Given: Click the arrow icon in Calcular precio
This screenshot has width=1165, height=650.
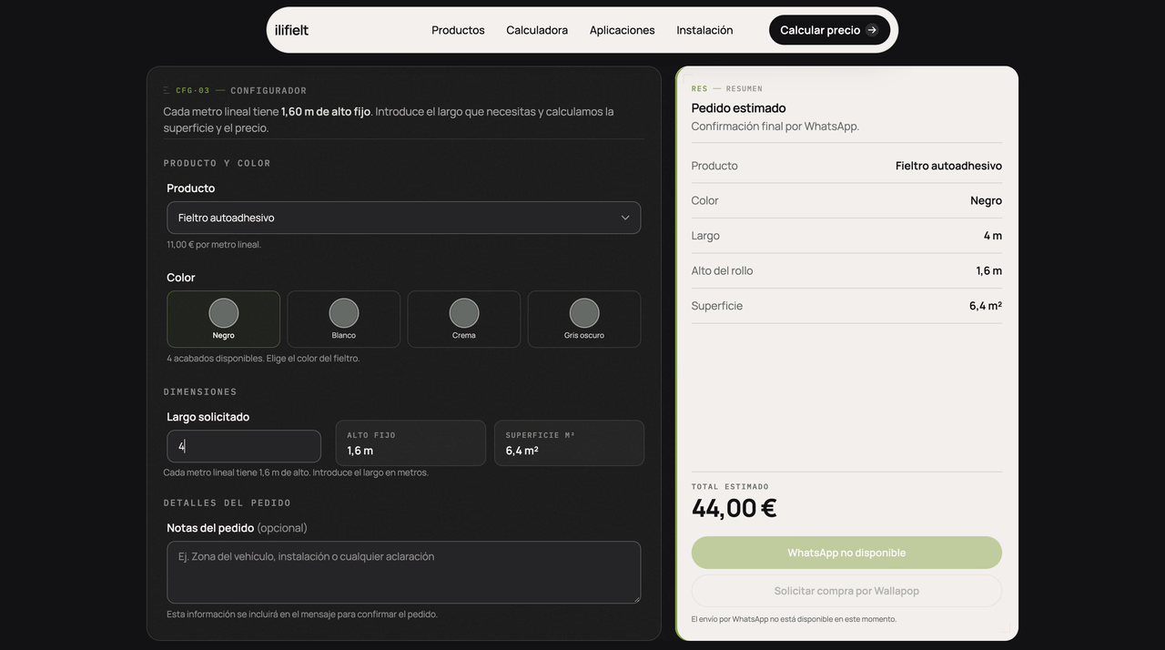Looking at the screenshot, I should pos(872,30).
